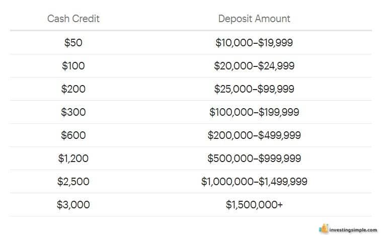This screenshot has width=381, height=235.
Task: Click the $3,000 cash credit cell
Action: tap(73, 205)
